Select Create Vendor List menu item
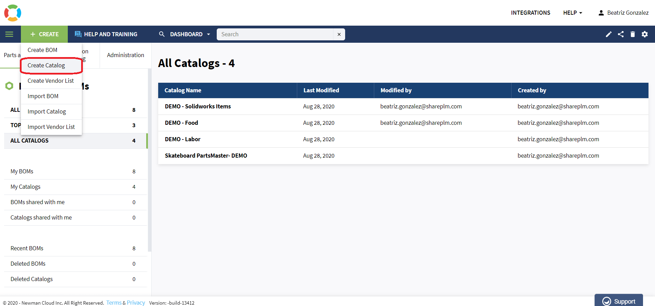Screen dimensions: 655x306 [x=51, y=81]
